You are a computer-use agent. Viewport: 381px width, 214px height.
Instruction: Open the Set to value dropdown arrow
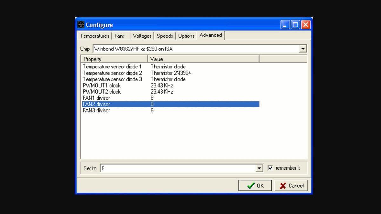pyautogui.click(x=259, y=168)
